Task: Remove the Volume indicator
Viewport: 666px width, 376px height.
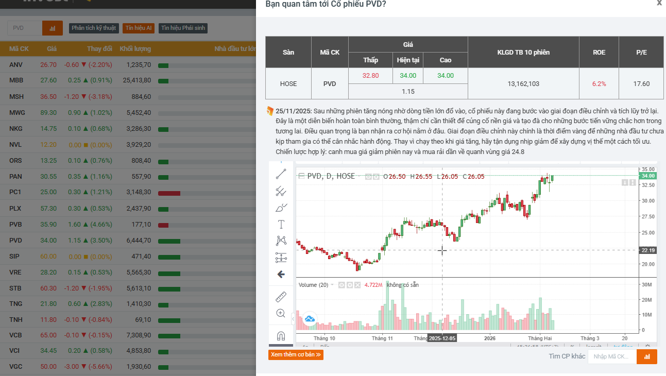Action: click(x=357, y=285)
